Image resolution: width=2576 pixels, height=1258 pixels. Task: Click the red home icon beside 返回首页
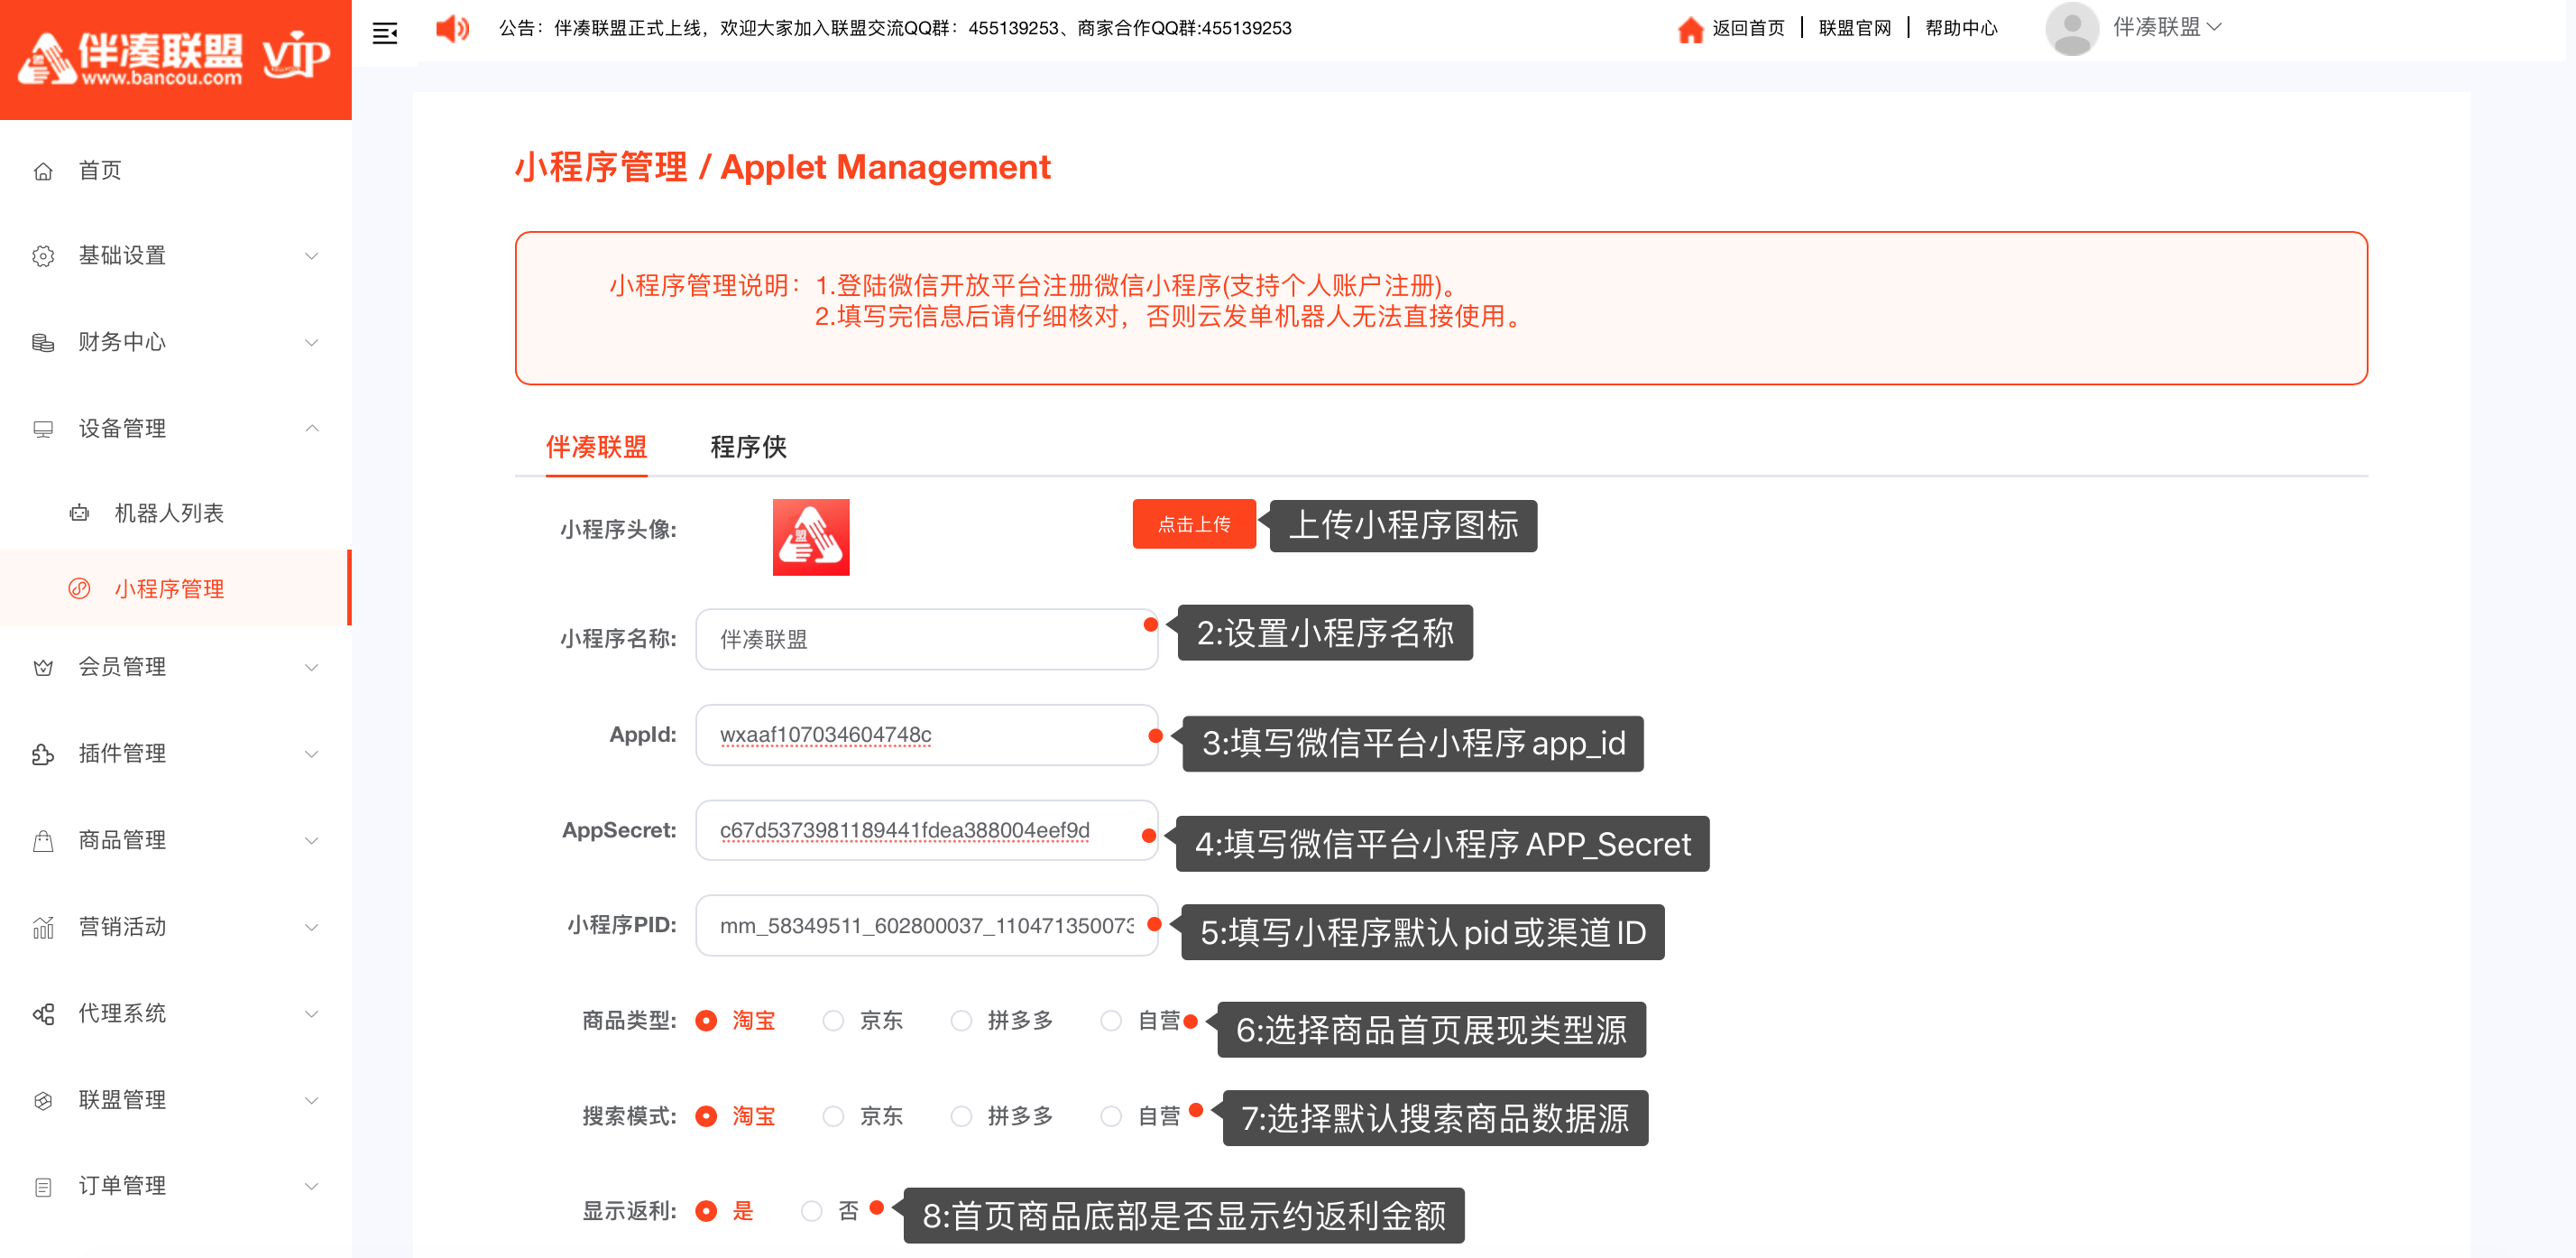(x=1690, y=29)
